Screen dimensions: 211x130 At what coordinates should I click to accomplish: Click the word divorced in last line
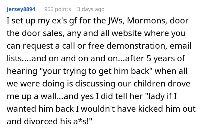coord(41,121)
